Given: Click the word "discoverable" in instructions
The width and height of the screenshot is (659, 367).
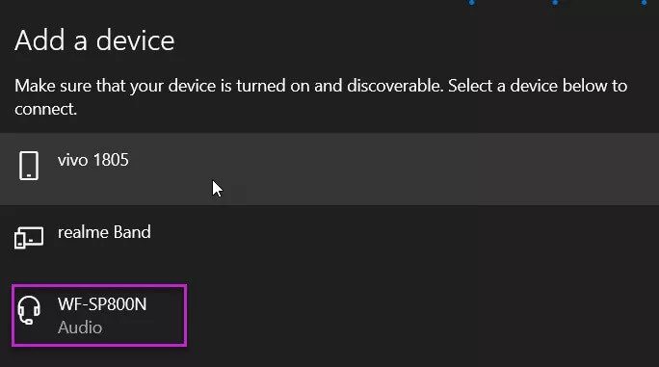Looking at the screenshot, I should pos(395,86).
